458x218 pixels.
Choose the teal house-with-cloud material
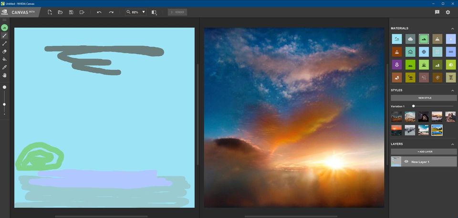(x=410, y=52)
